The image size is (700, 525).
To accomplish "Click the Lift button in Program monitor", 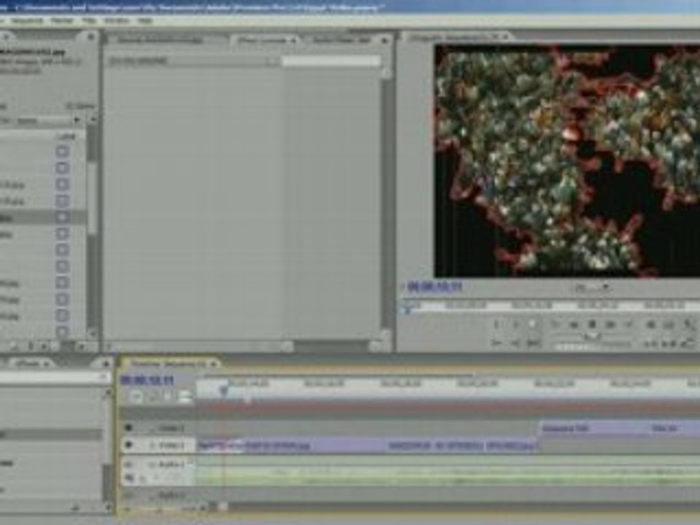I will coord(651,343).
